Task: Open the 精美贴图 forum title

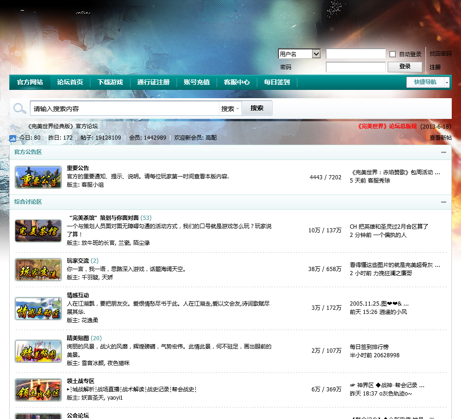Action: pyautogui.click(x=77, y=338)
